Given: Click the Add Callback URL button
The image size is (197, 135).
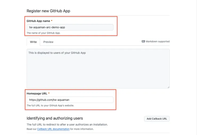Looking at the screenshot, I should pos(157,119).
